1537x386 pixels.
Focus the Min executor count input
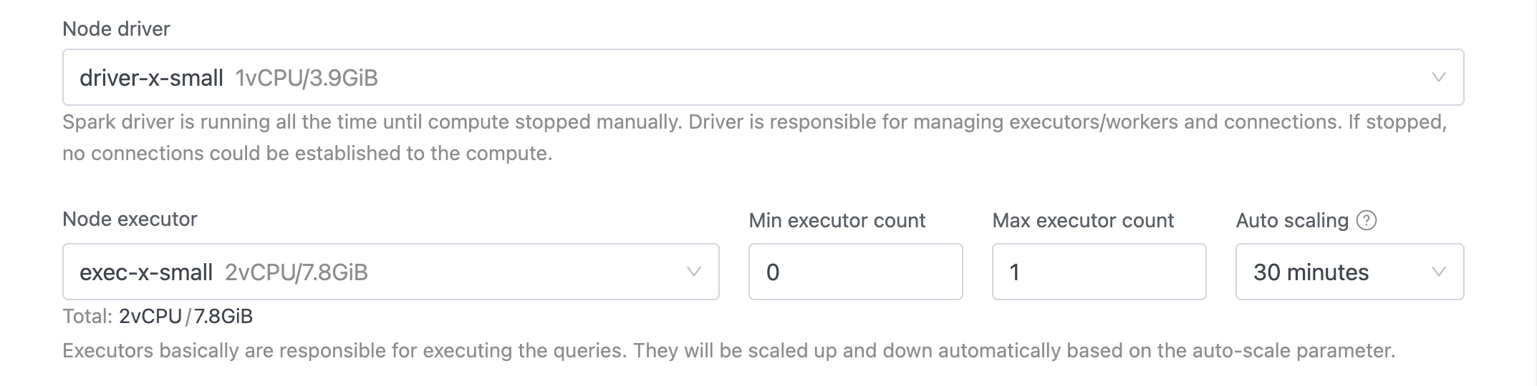tap(855, 272)
